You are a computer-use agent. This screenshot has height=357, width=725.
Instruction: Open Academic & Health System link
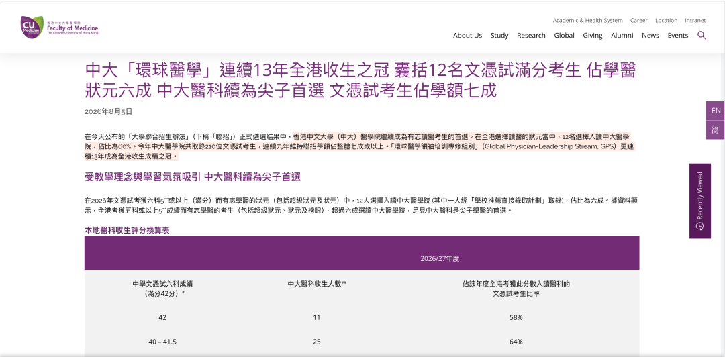point(587,20)
